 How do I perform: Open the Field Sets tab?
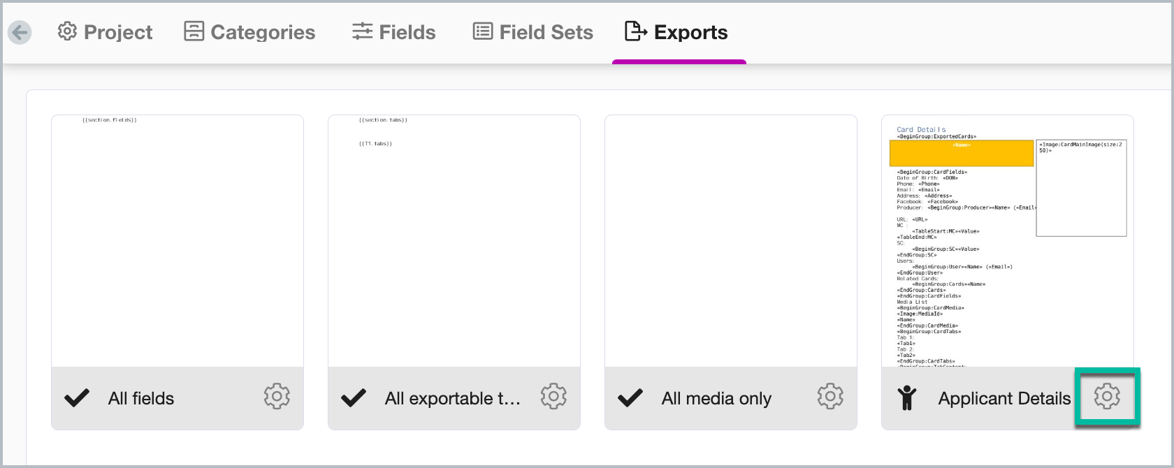pyautogui.click(x=532, y=32)
